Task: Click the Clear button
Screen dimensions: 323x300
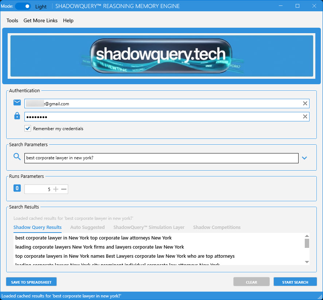Action: click(251, 282)
